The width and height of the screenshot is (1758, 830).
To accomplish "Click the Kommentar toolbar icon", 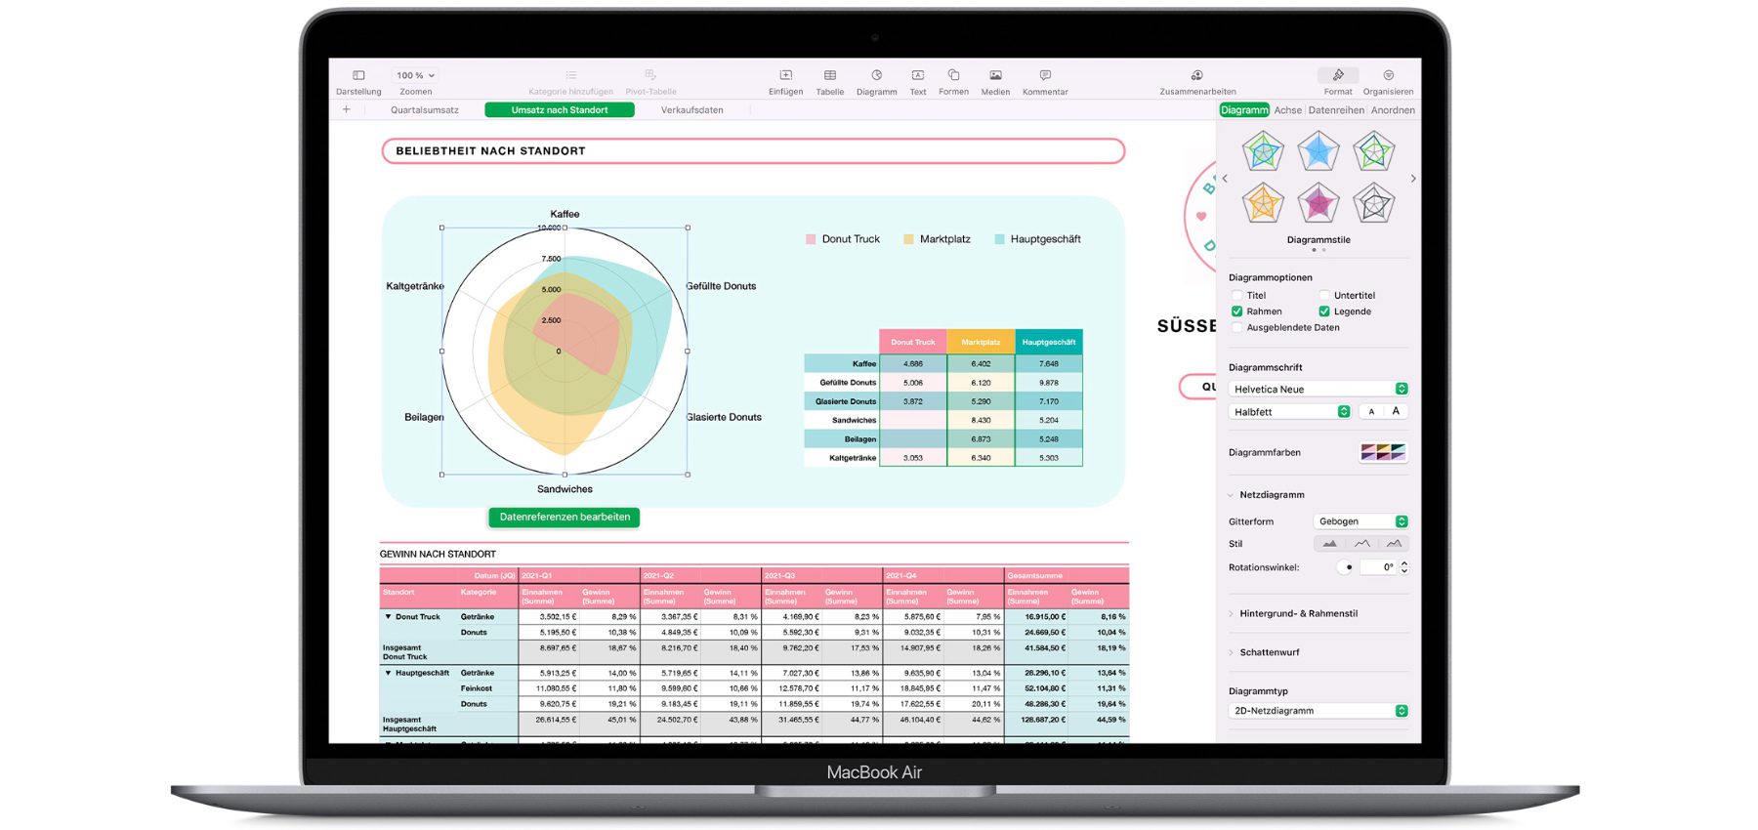I will click(1045, 76).
